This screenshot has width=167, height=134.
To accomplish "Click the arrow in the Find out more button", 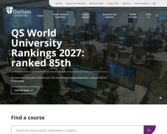I will pos(32,90).
